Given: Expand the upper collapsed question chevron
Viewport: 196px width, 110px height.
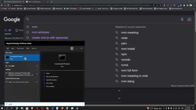Looking at the screenshot, I should pyautogui.click(x=119, y=90).
